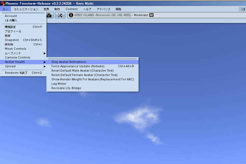Open 持ち物 inventory entry
The image size is (246, 164).
23,44
